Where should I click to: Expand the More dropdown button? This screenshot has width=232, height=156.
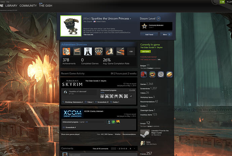click(x=166, y=35)
